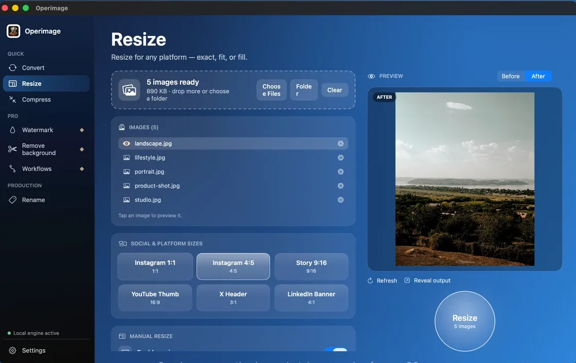Remove product-shot.jpg with its X button
The image size is (576, 363).
pos(340,186)
